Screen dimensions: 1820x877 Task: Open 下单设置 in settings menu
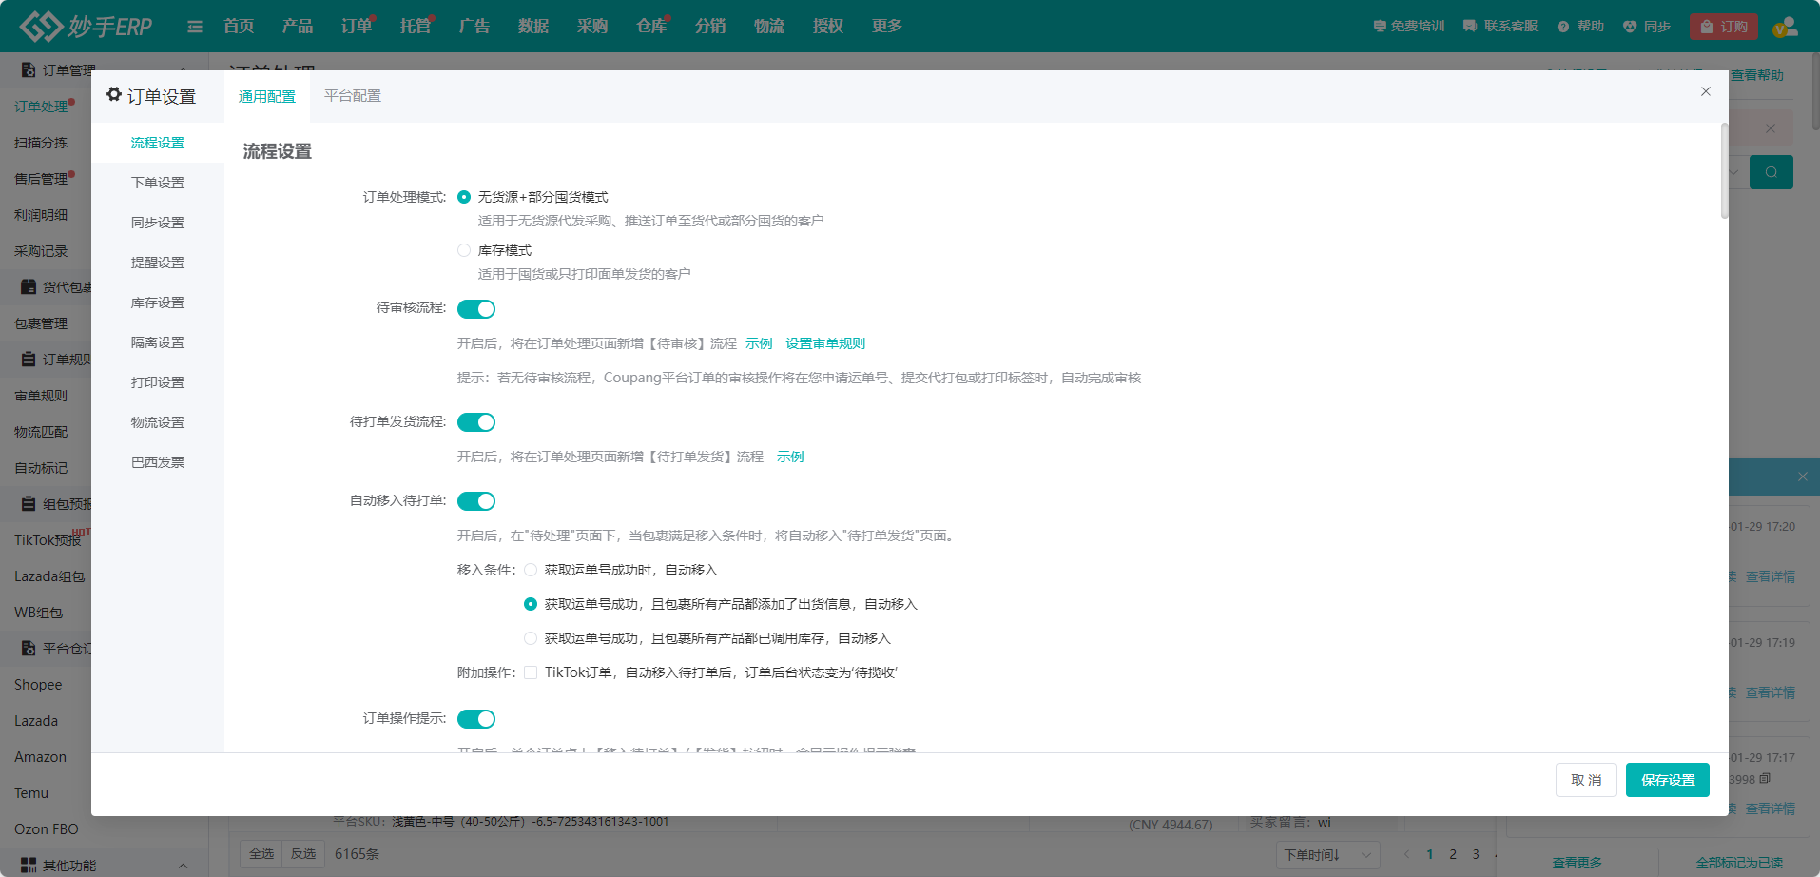tap(158, 183)
